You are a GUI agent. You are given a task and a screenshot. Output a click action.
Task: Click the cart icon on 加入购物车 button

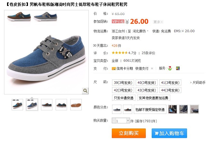[x=157, y=133]
